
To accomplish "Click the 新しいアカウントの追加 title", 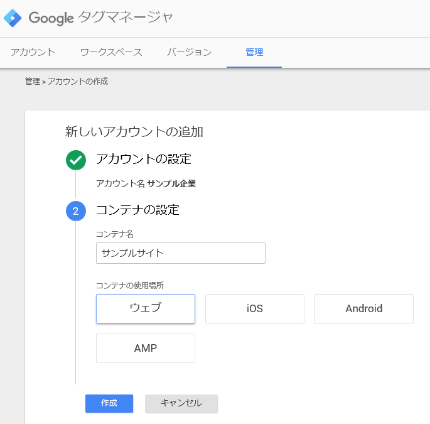I will [x=134, y=132].
